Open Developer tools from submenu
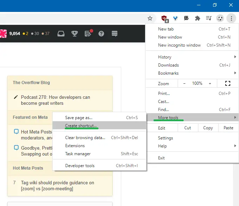The height and width of the screenshot is (206, 239). point(99,166)
